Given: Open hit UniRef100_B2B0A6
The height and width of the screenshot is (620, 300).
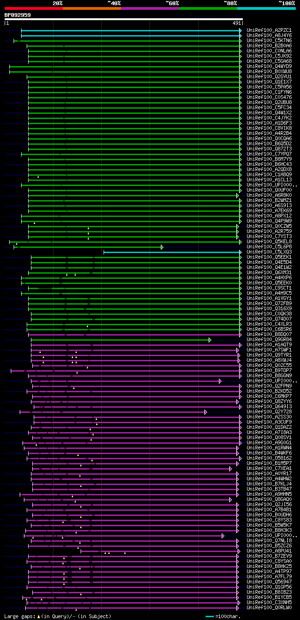Looking at the screenshot, I should (x=269, y=45).
